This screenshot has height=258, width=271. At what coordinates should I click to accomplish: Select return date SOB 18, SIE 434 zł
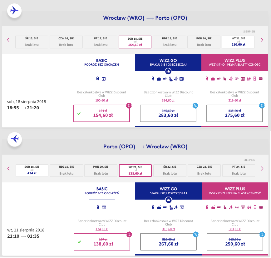click(32, 171)
